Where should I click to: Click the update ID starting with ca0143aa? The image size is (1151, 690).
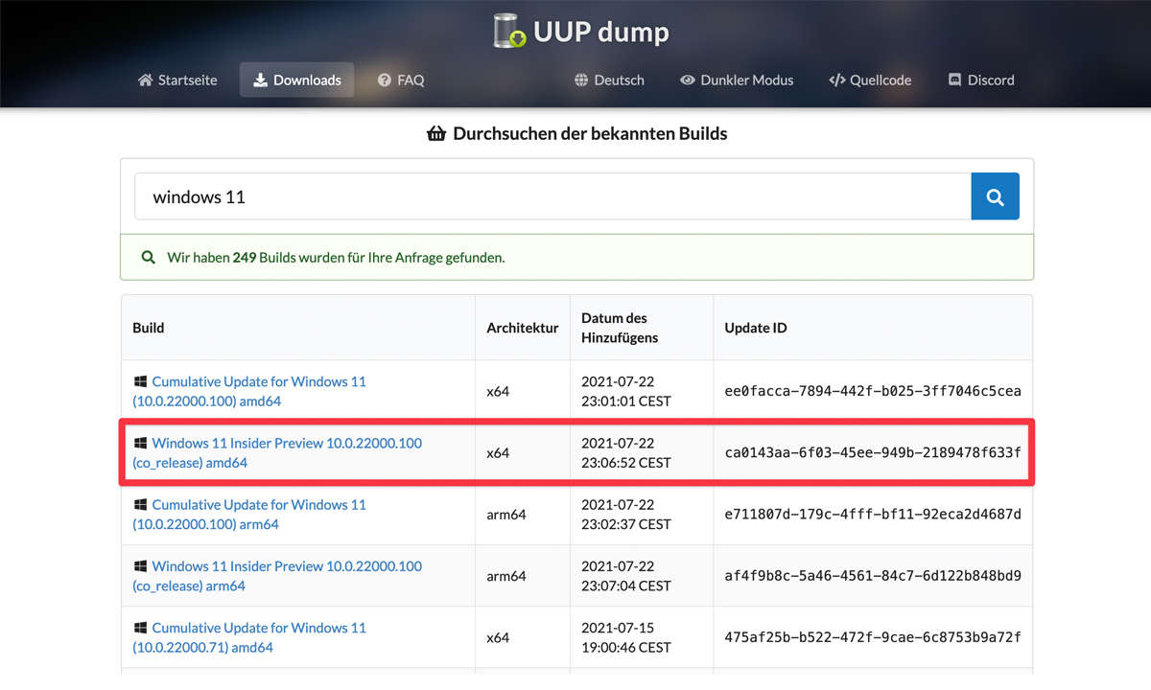[873, 452]
